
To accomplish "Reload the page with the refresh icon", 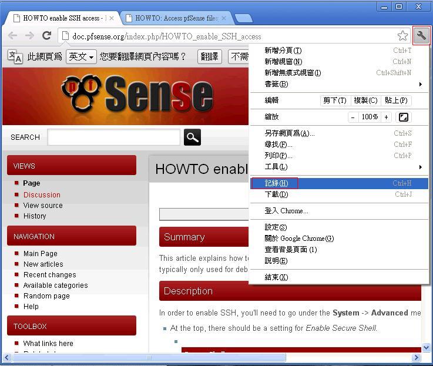I will click(x=46, y=35).
